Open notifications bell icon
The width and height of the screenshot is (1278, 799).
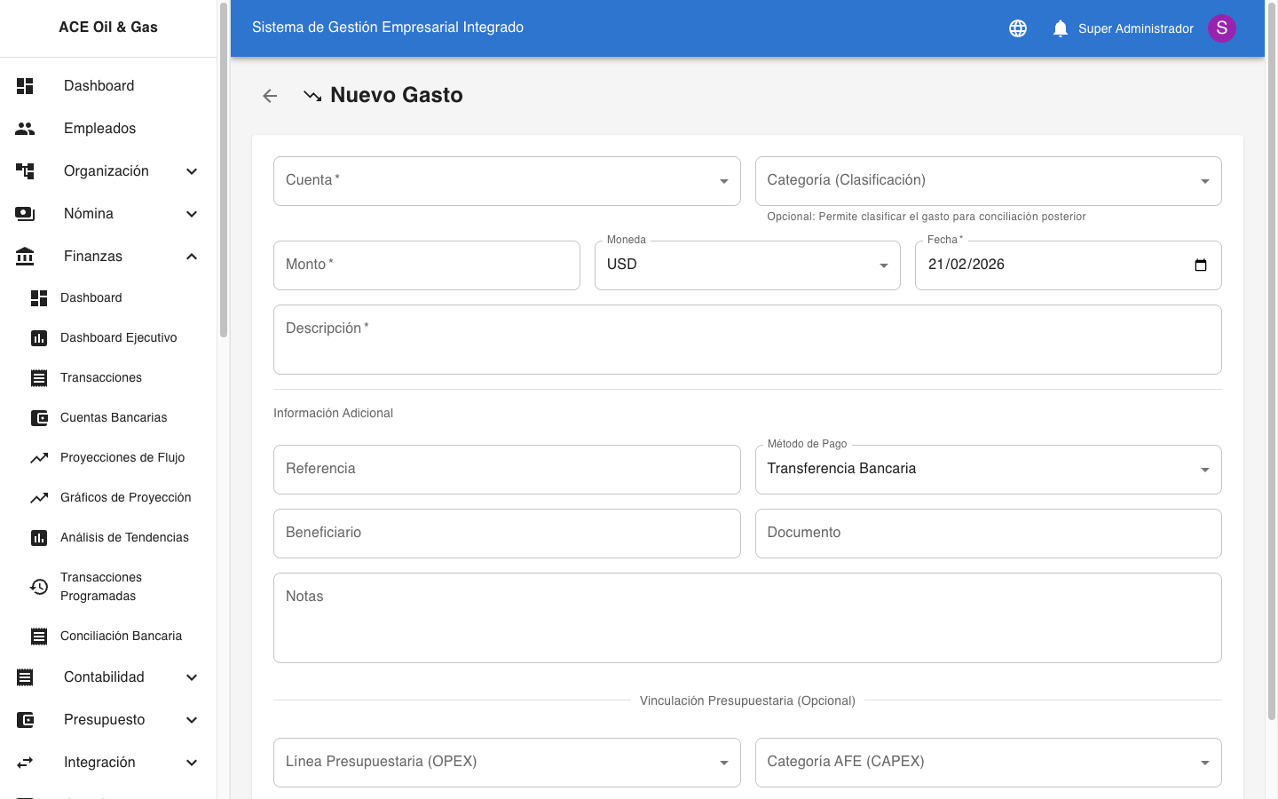(1060, 28)
